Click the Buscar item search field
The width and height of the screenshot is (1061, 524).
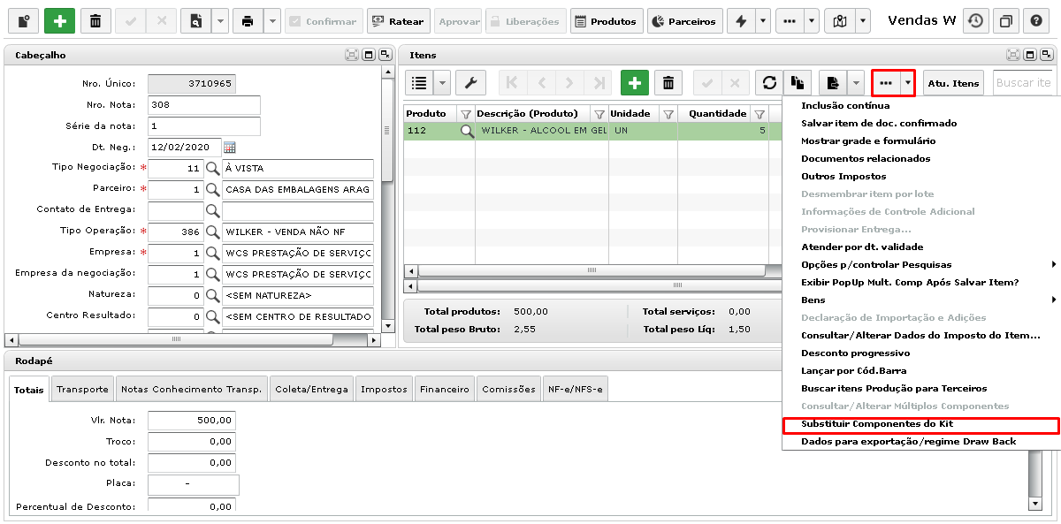(1023, 83)
